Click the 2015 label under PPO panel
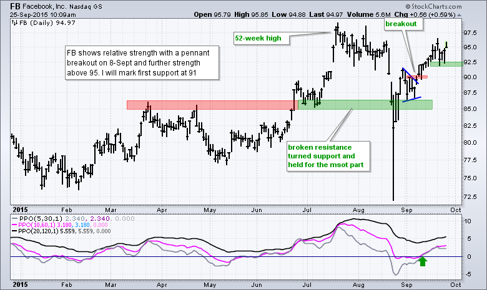This screenshot has height=290, width=487. 19,284
